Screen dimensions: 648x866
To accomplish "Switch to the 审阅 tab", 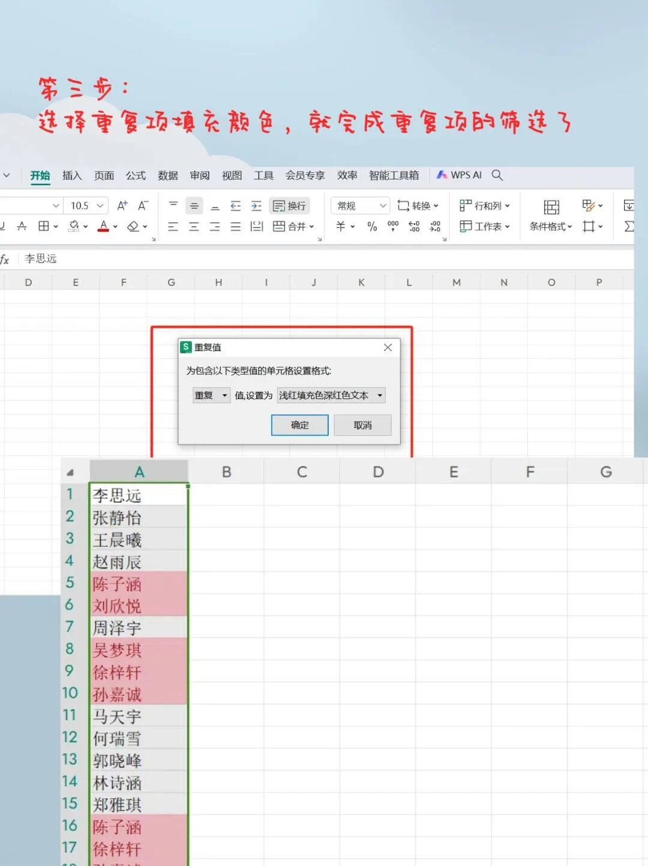I will (200, 175).
